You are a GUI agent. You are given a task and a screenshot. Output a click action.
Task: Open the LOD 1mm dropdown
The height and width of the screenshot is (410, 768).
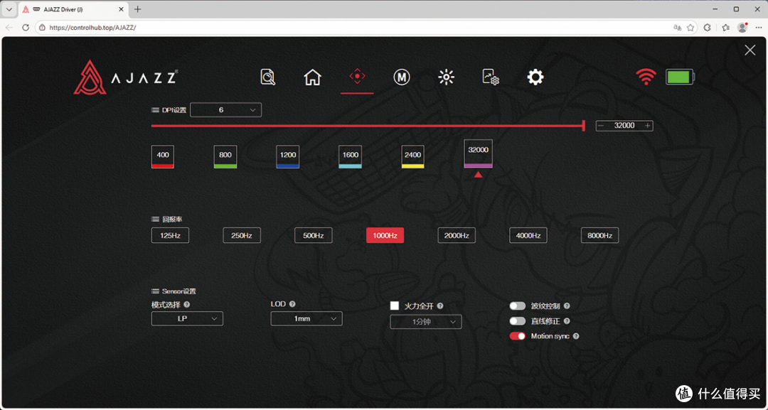coord(306,318)
